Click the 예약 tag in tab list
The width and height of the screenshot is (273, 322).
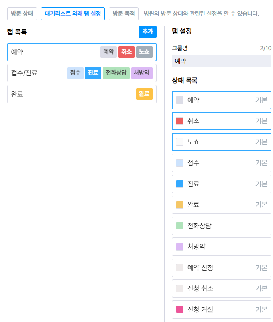(108, 52)
